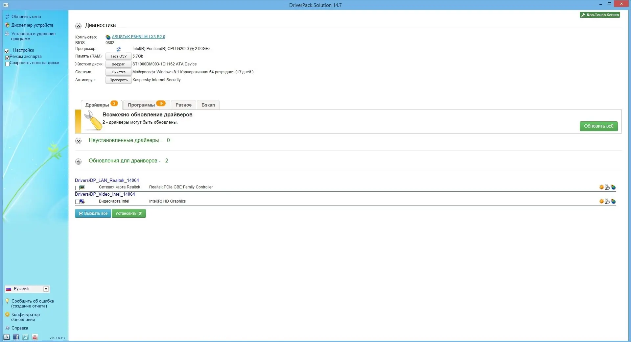
Task: Open the YouTube channel icon
Action: (35, 337)
